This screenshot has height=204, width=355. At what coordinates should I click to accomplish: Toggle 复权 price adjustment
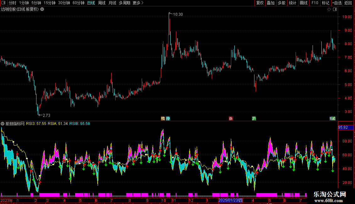tap(260, 3)
